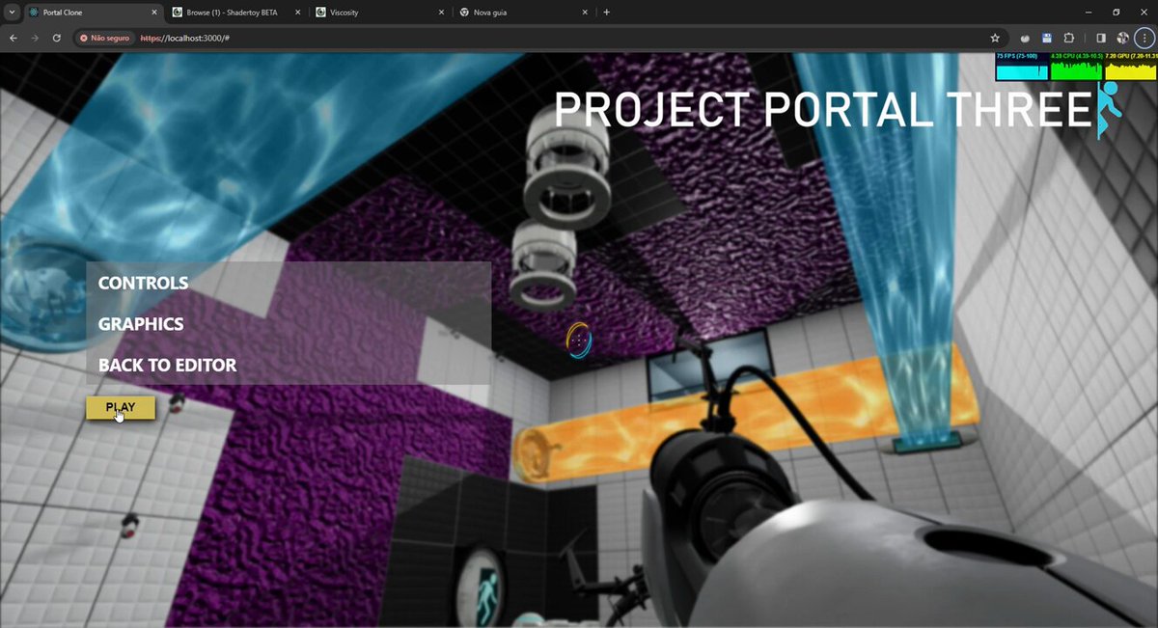Open the CONTROLS menu entry
This screenshot has width=1158, height=628.
[144, 283]
